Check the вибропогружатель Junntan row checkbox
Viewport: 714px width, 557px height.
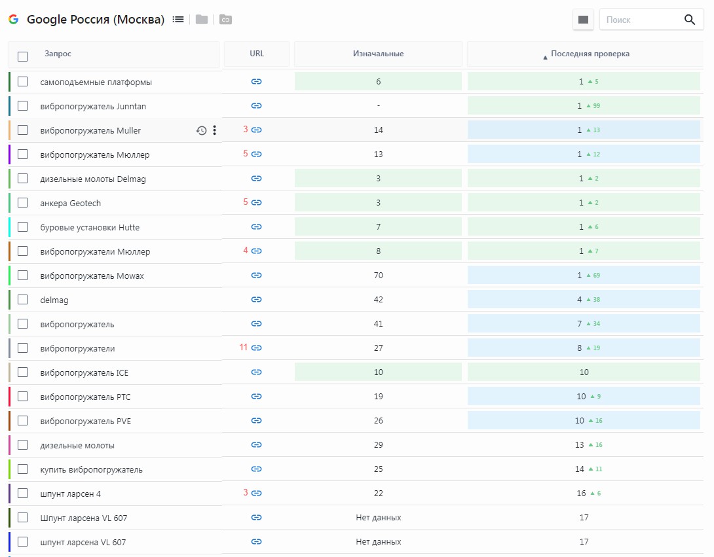[23, 106]
